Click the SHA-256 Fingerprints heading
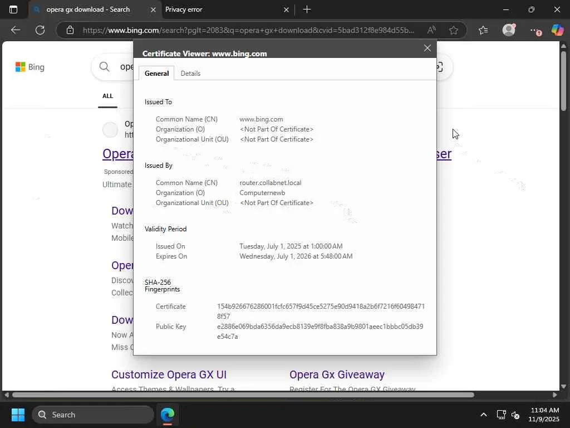570x428 pixels. tap(162, 286)
